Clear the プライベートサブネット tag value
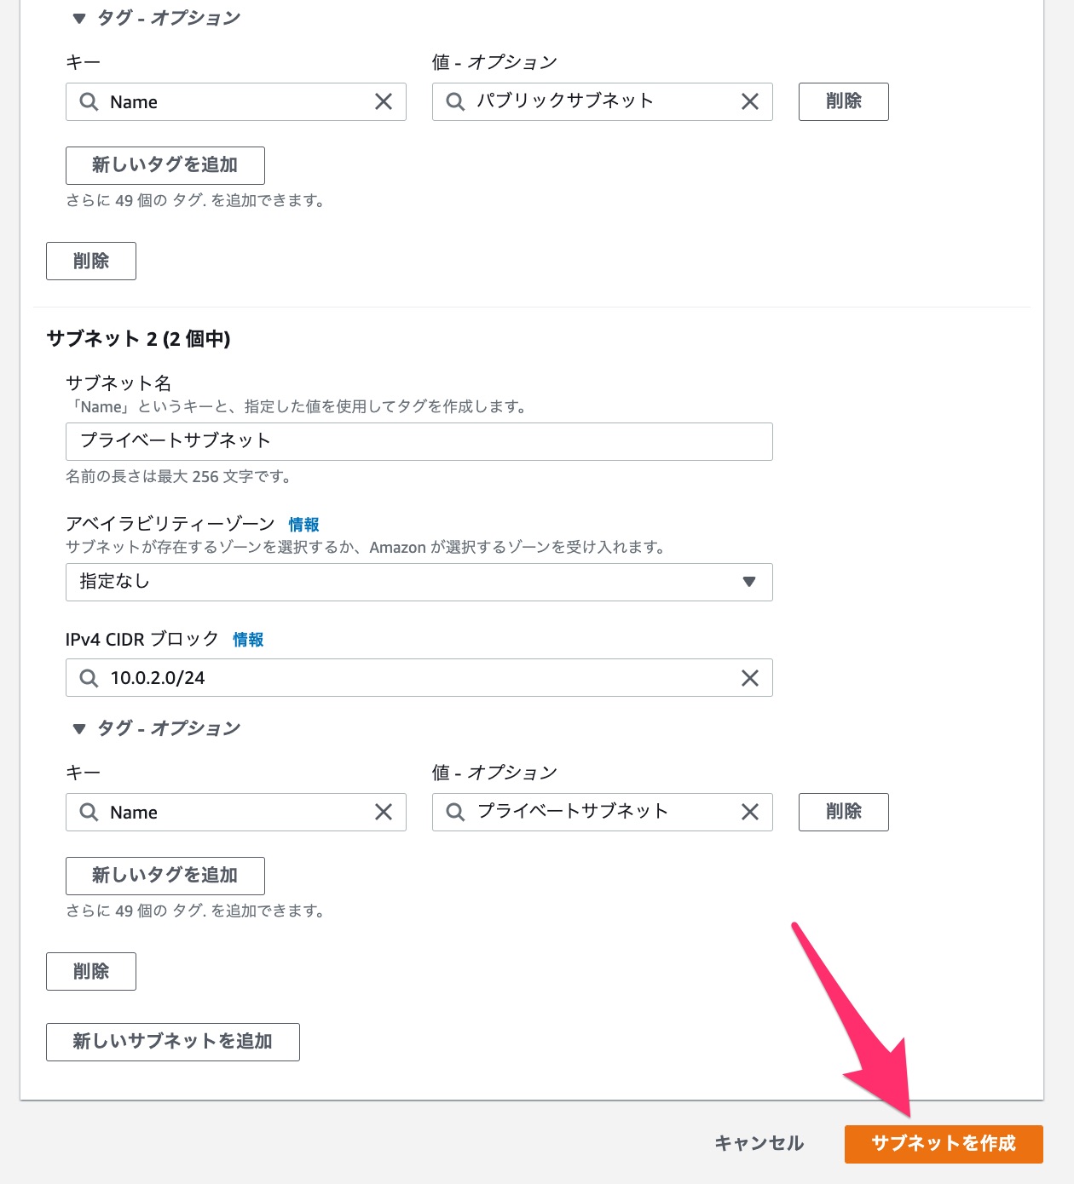This screenshot has width=1074, height=1184. pyautogui.click(x=749, y=812)
